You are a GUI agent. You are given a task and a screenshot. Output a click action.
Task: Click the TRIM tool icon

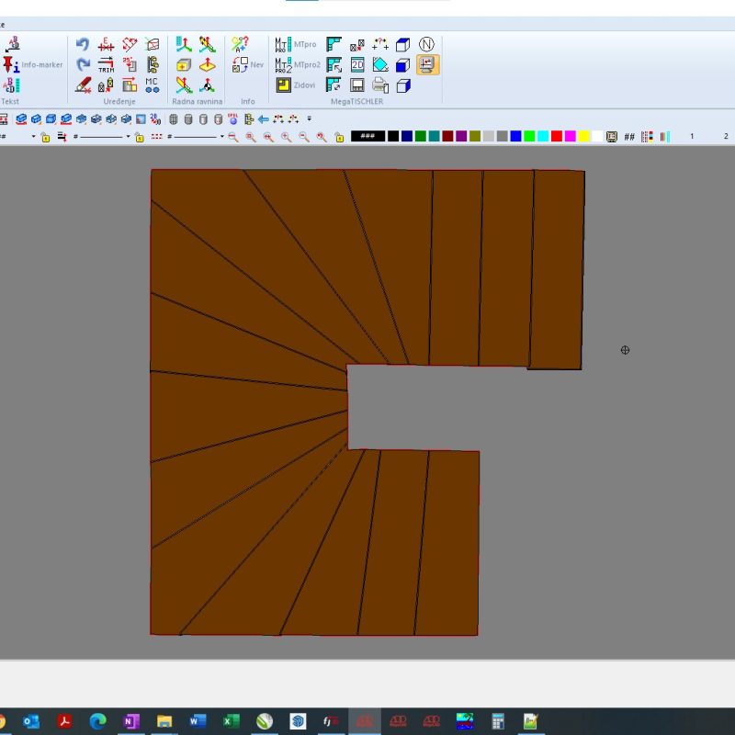[106, 64]
